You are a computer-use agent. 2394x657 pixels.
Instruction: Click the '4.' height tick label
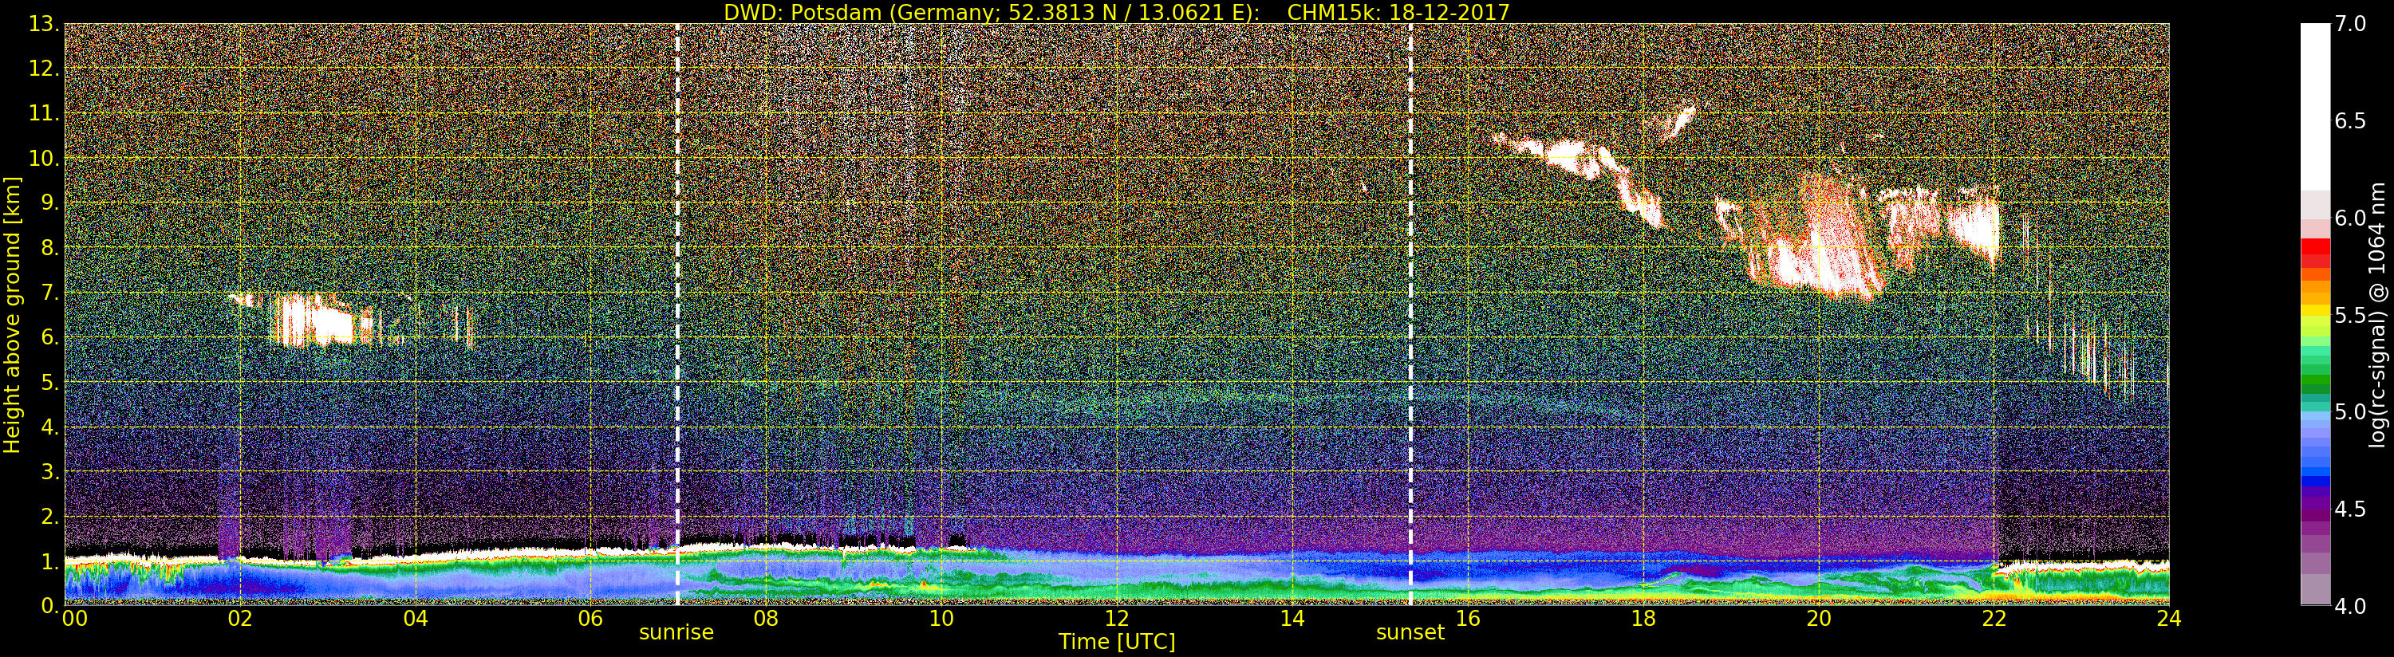point(50,427)
